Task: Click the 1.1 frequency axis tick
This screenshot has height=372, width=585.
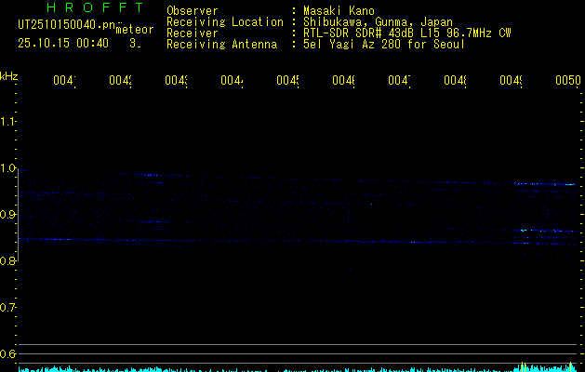Action: (8, 122)
